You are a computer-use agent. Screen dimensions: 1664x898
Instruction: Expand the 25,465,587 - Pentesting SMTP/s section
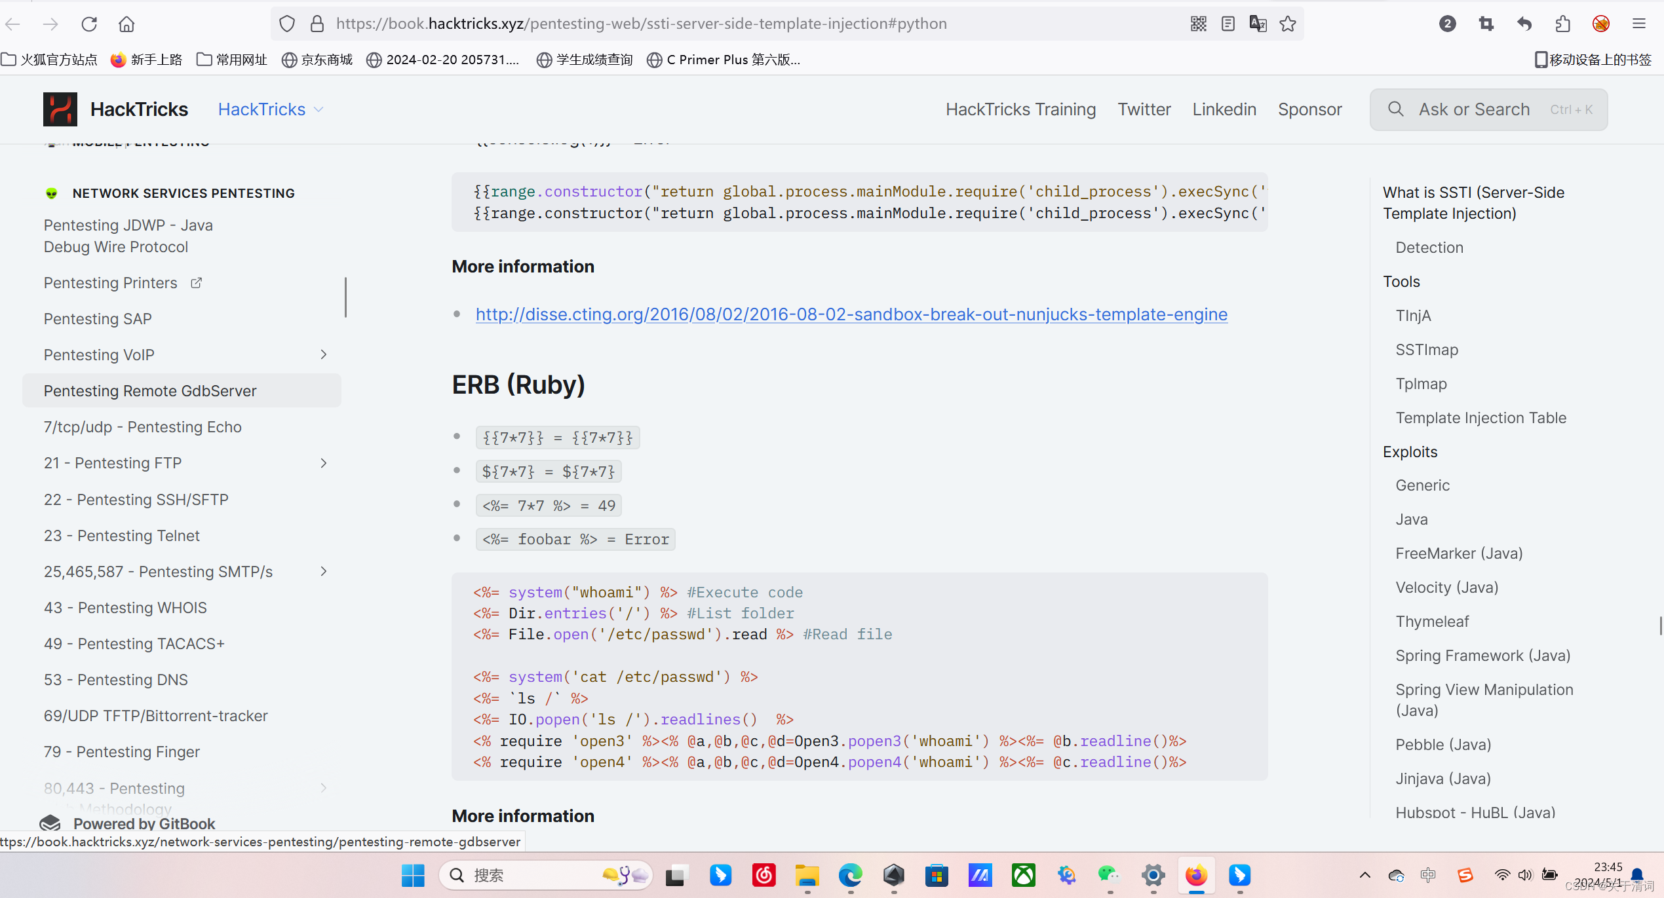point(323,571)
